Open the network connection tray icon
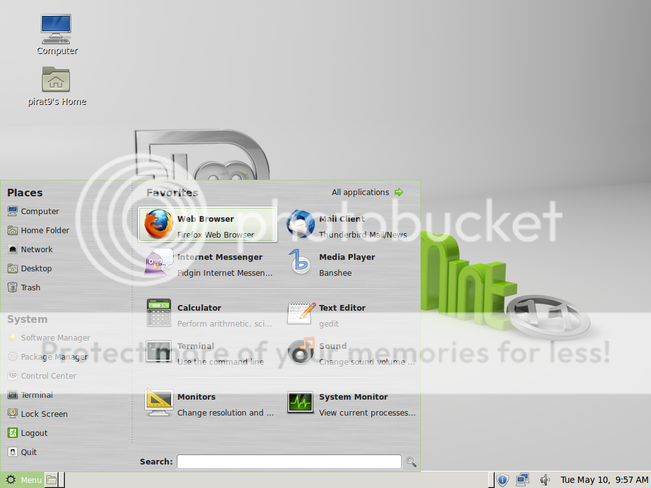Viewport: 651px width, 488px height. [523, 480]
